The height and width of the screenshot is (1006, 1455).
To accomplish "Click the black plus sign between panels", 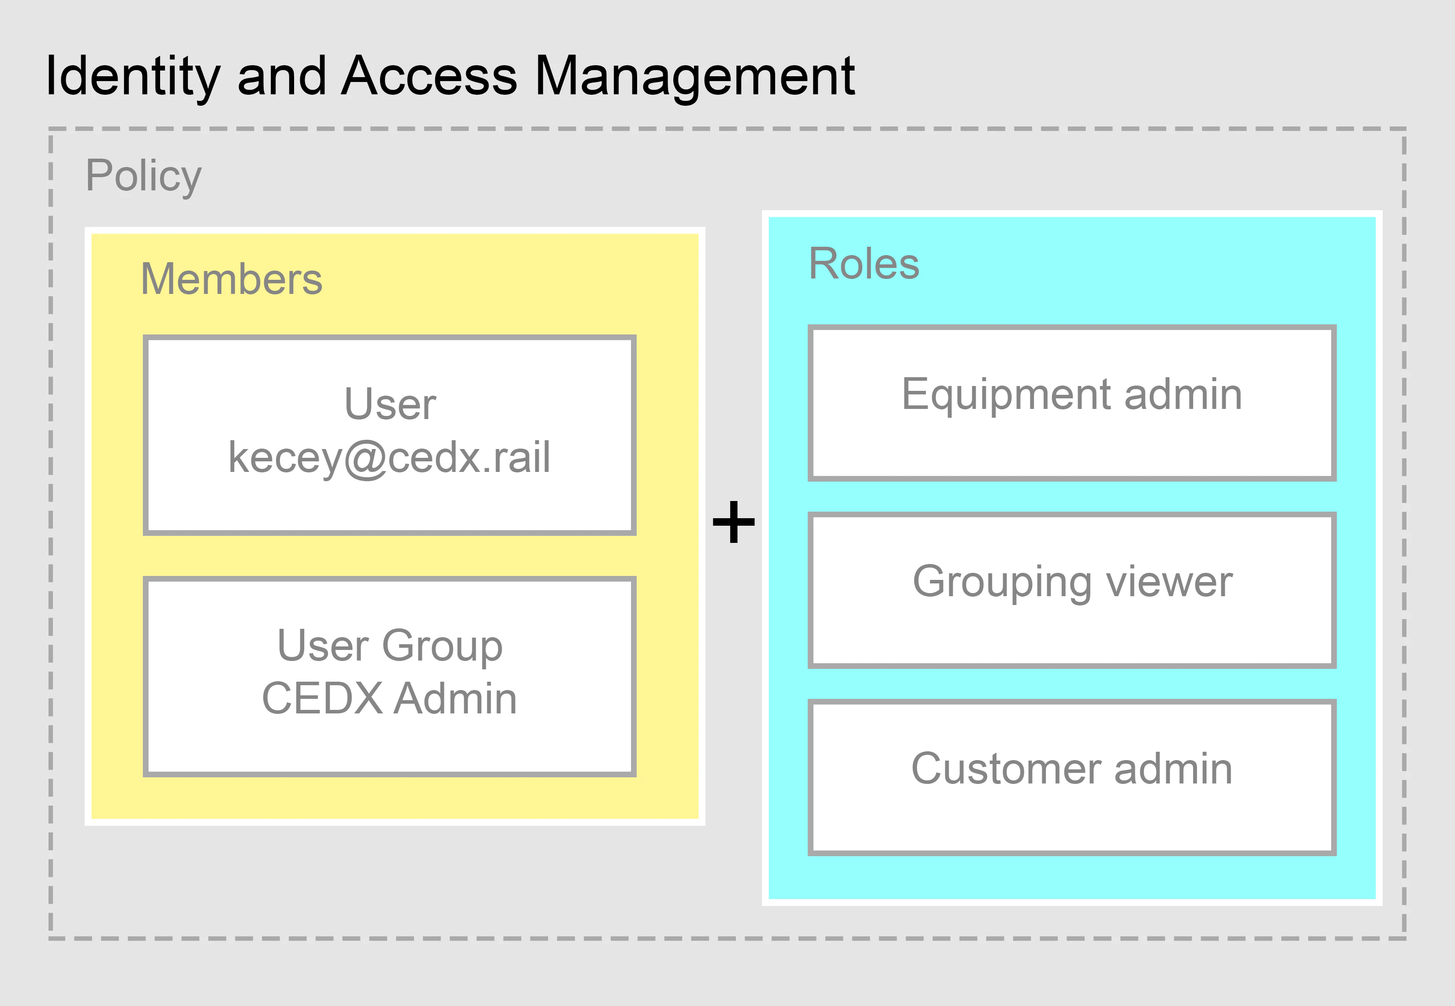I will pos(734,522).
